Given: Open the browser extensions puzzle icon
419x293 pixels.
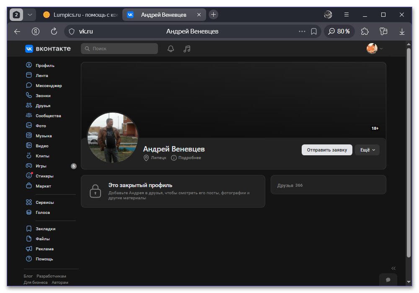Looking at the screenshot, I should coord(365,31).
